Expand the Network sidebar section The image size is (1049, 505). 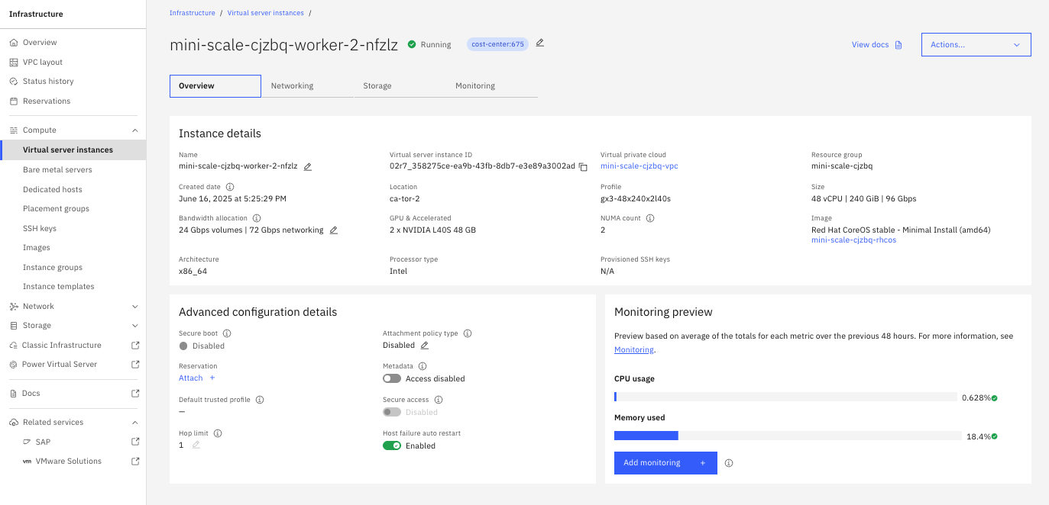coord(135,307)
